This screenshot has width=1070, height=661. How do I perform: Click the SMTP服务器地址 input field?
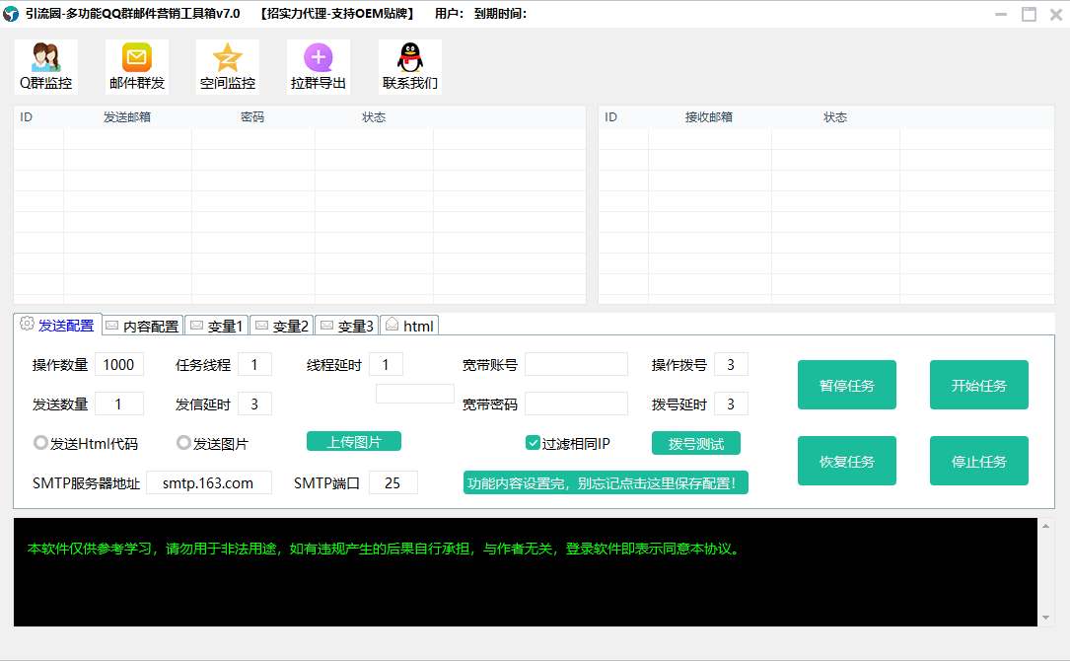click(209, 482)
